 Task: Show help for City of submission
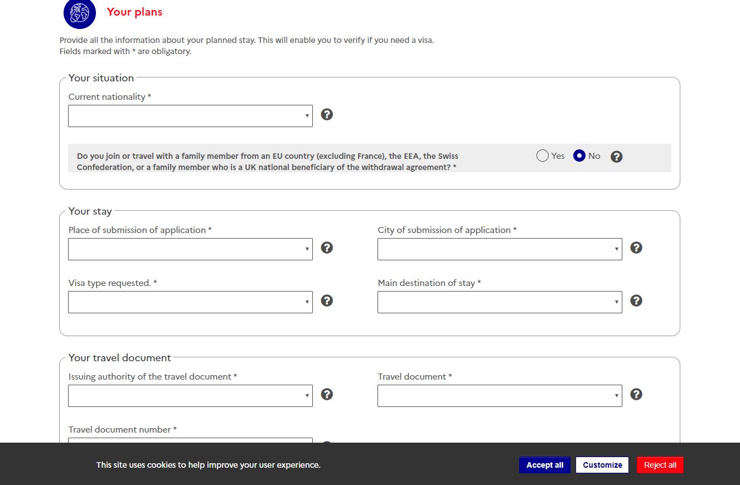click(636, 248)
